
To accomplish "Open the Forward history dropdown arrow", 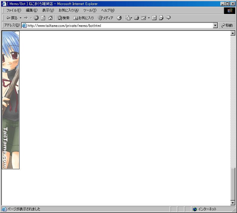I will click(x=31, y=18).
